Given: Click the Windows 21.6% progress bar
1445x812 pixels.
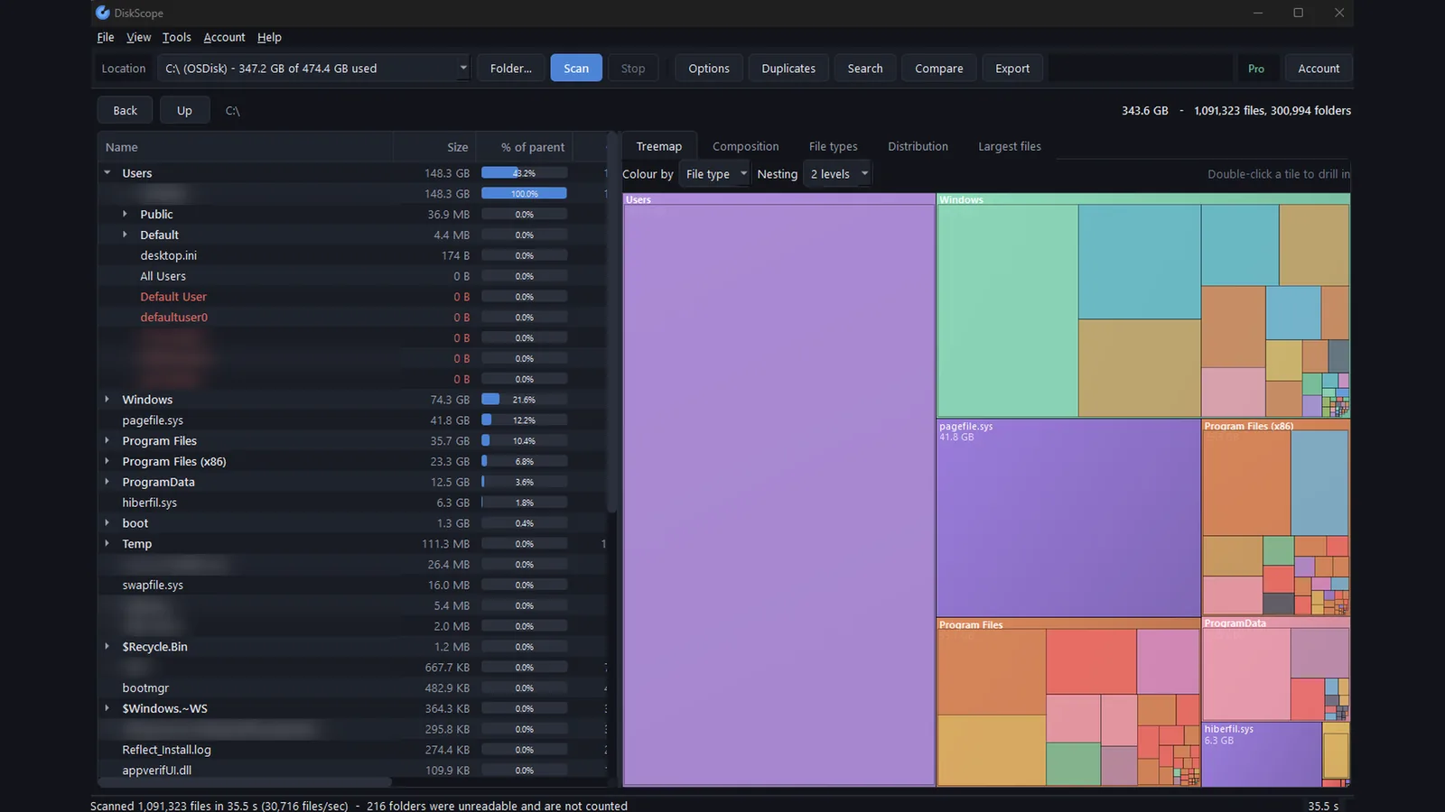Looking at the screenshot, I should (x=524, y=400).
